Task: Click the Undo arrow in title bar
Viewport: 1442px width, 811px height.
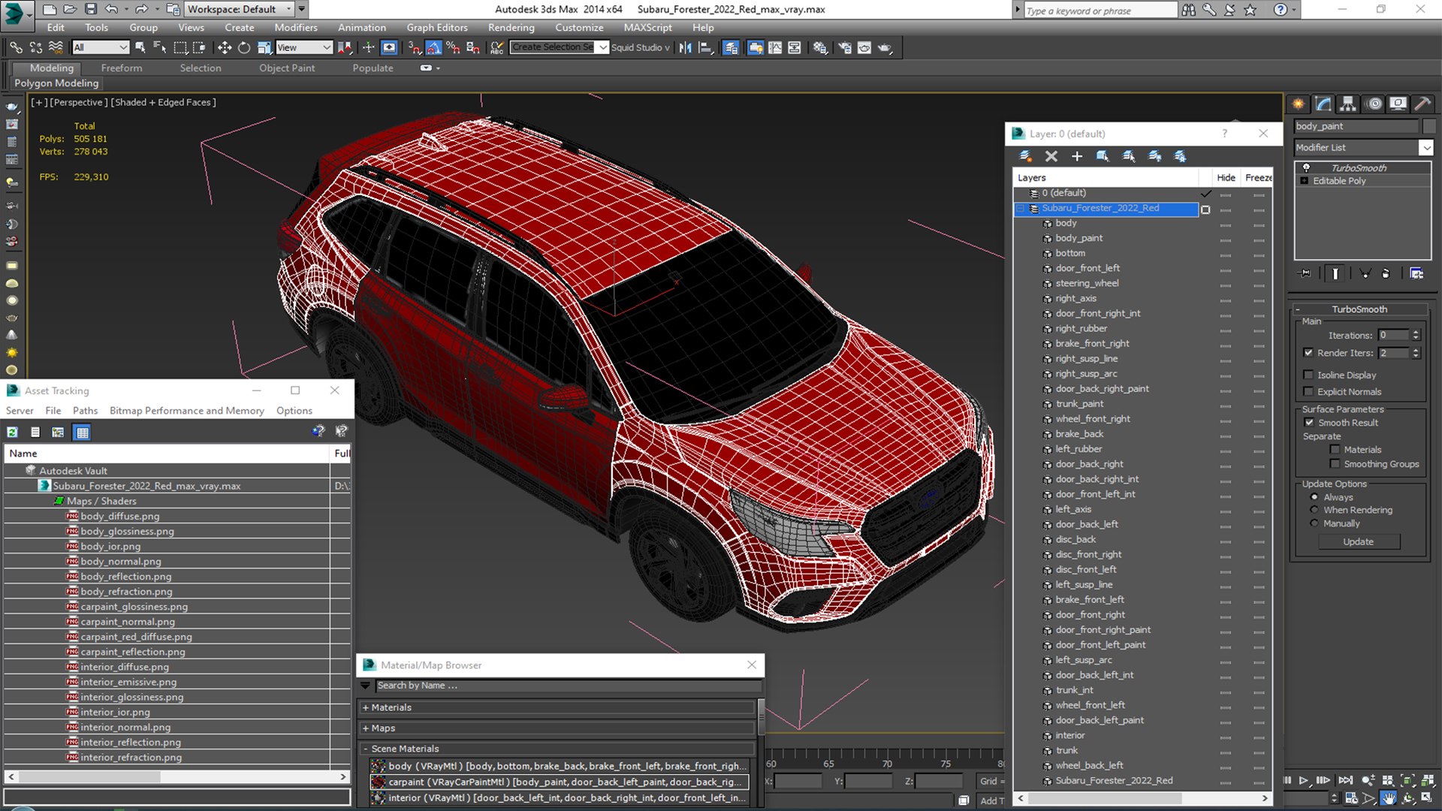Action: click(x=111, y=9)
